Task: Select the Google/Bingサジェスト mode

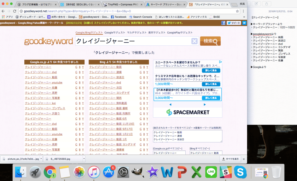Action: coord(89,33)
